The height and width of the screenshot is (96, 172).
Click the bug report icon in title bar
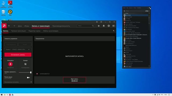click(97, 22)
